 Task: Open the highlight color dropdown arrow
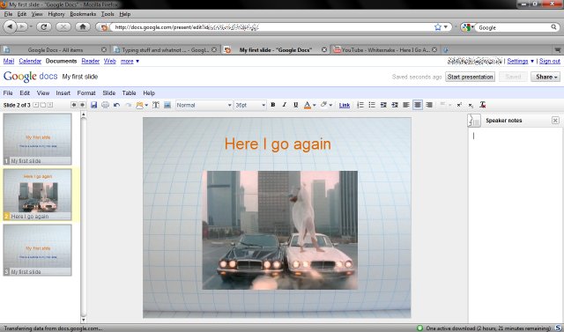[x=330, y=106]
